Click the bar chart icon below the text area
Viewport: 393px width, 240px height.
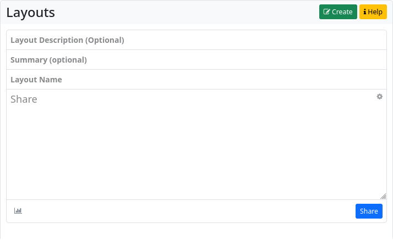18,211
